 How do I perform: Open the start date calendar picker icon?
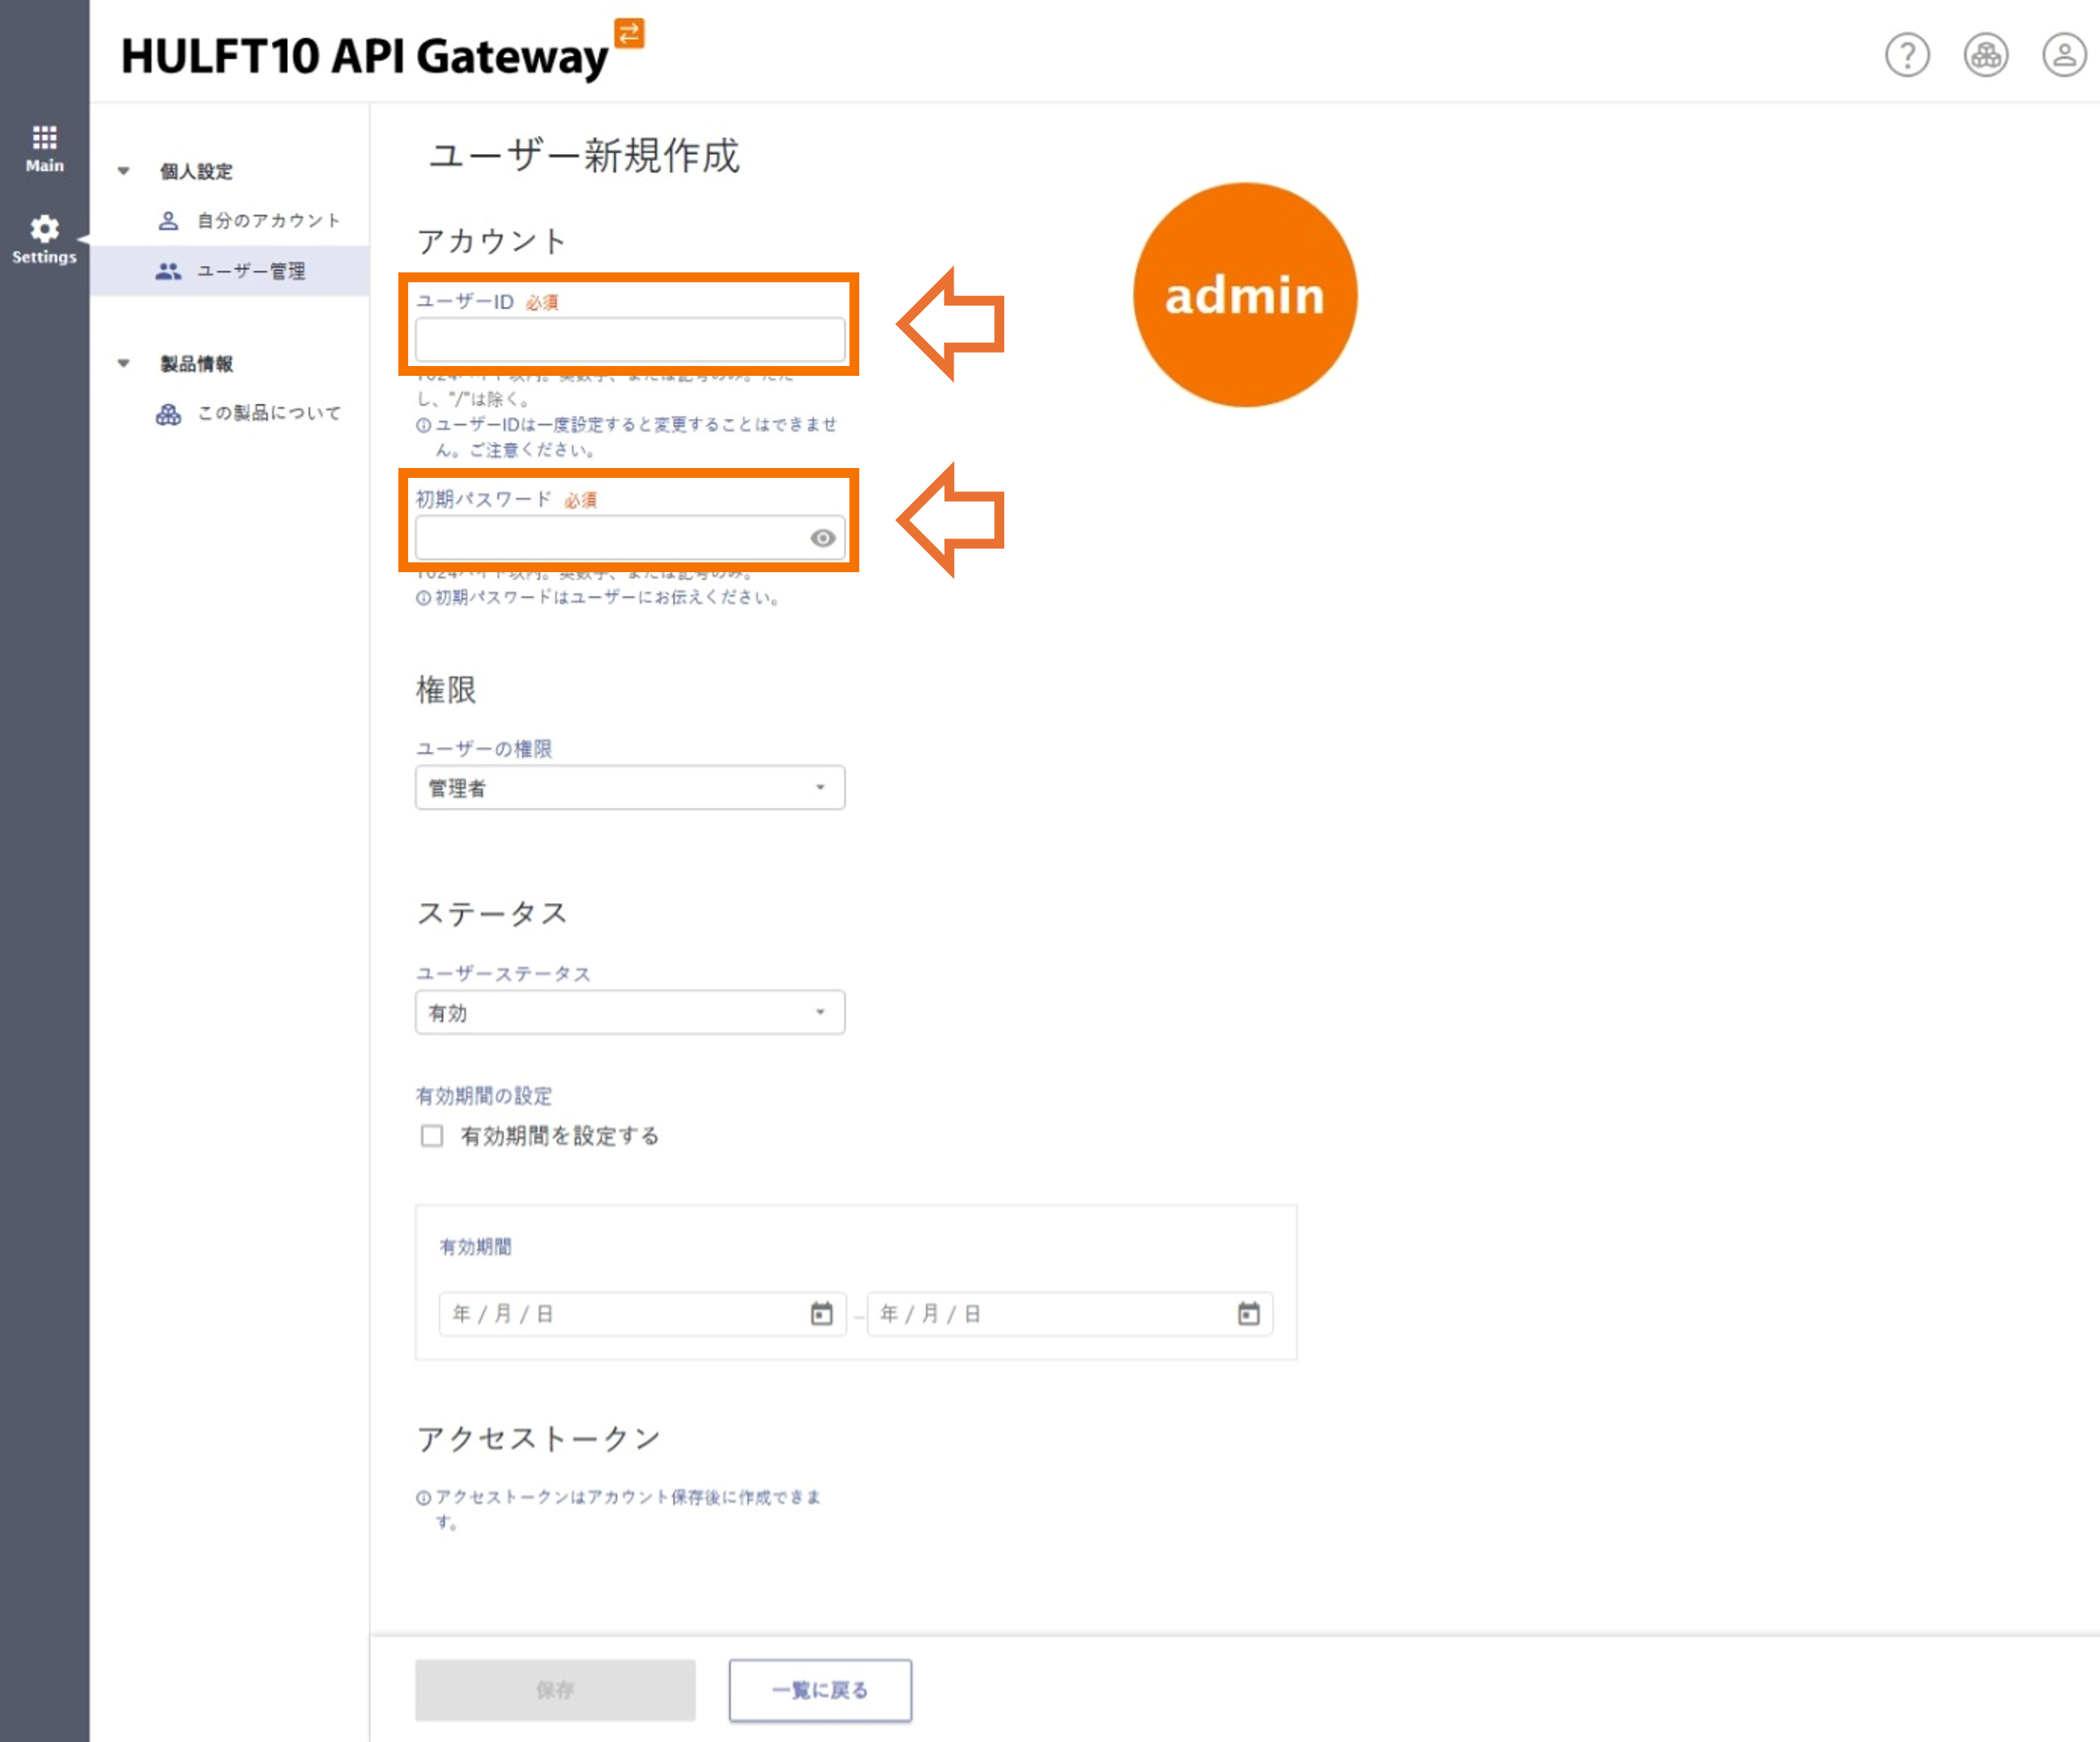point(821,1313)
